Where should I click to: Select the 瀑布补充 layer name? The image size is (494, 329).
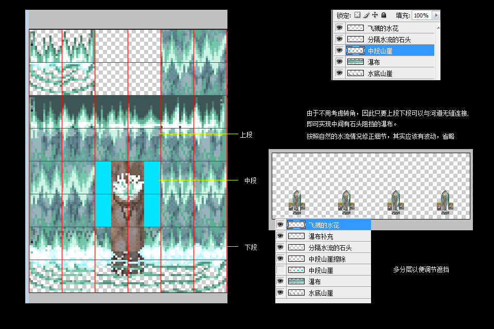point(321,236)
